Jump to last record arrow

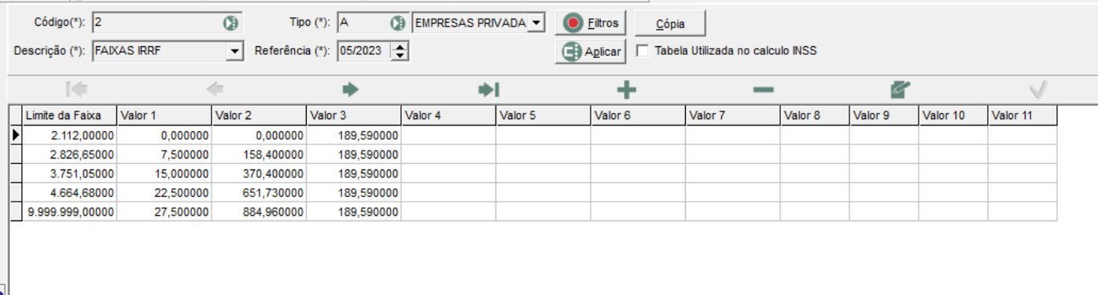tap(488, 90)
